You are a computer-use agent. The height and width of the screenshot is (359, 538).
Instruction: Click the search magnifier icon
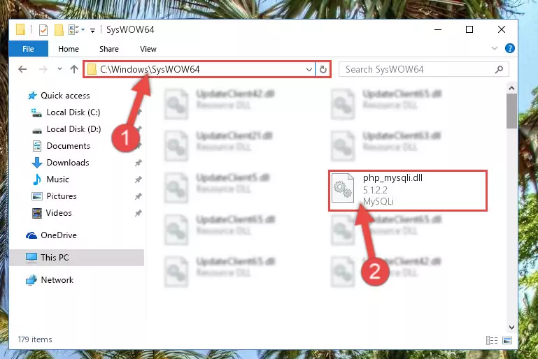pos(500,70)
